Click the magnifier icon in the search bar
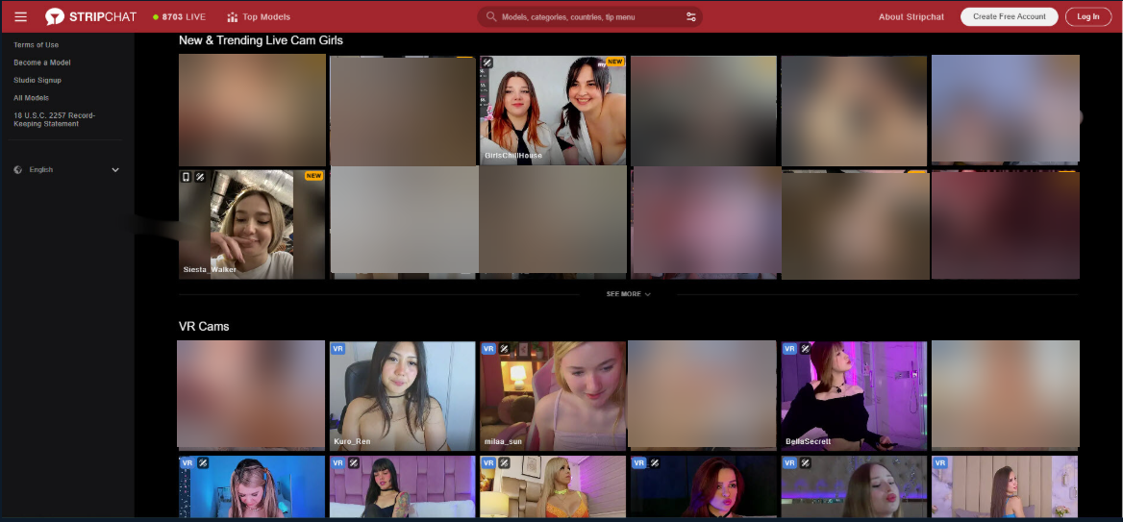The width and height of the screenshot is (1123, 522). pyautogui.click(x=491, y=16)
